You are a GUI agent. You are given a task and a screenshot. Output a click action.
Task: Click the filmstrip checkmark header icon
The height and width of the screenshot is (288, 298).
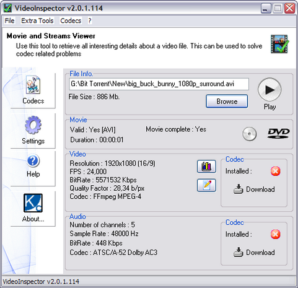[x=280, y=44]
